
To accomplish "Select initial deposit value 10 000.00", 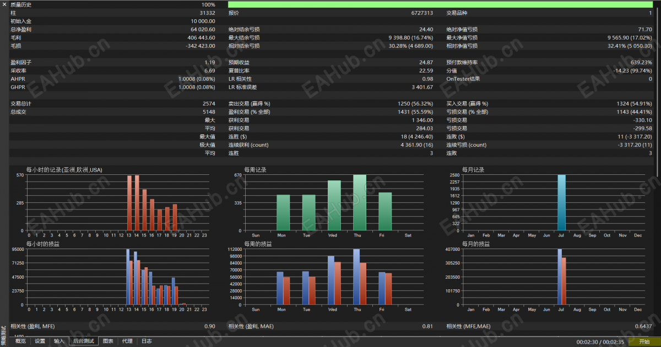I will (x=203, y=21).
